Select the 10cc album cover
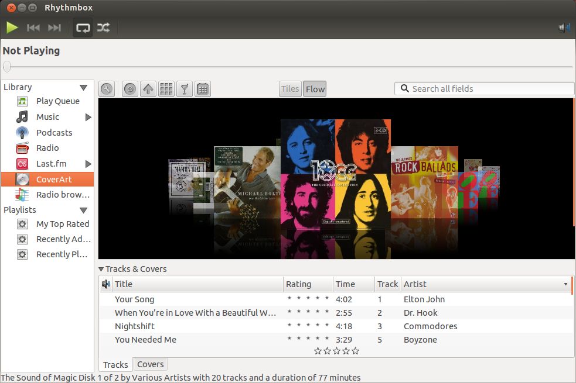 pos(336,174)
